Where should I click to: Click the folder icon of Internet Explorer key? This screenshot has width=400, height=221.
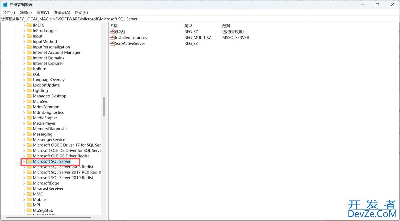point(30,63)
